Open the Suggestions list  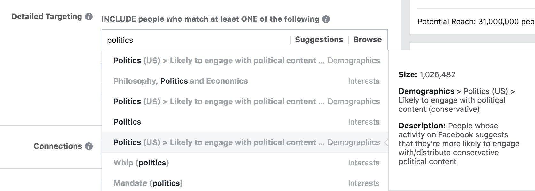pos(318,39)
